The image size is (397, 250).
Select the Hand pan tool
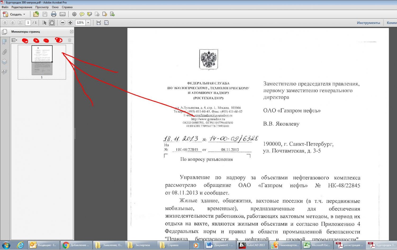pos(52,23)
